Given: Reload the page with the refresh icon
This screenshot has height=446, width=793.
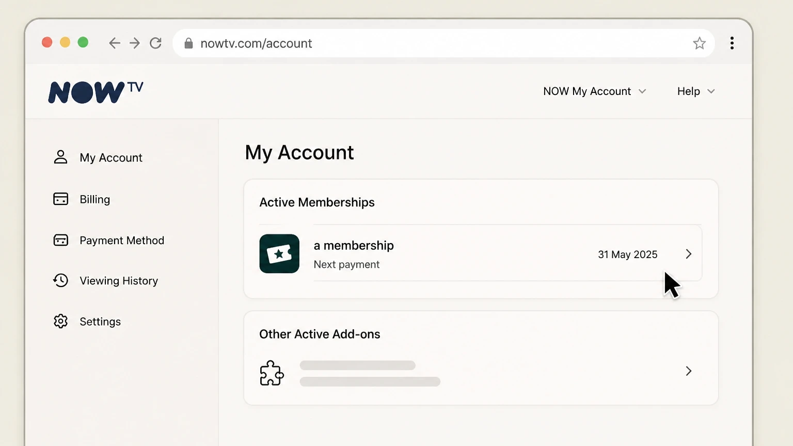Looking at the screenshot, I should [x=155, y=43].
